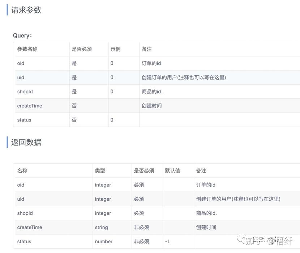Click the 类型 column header in 返回数据
Image resolution: width=300 pixels, height=253 pixels.
tap(100, 170)
